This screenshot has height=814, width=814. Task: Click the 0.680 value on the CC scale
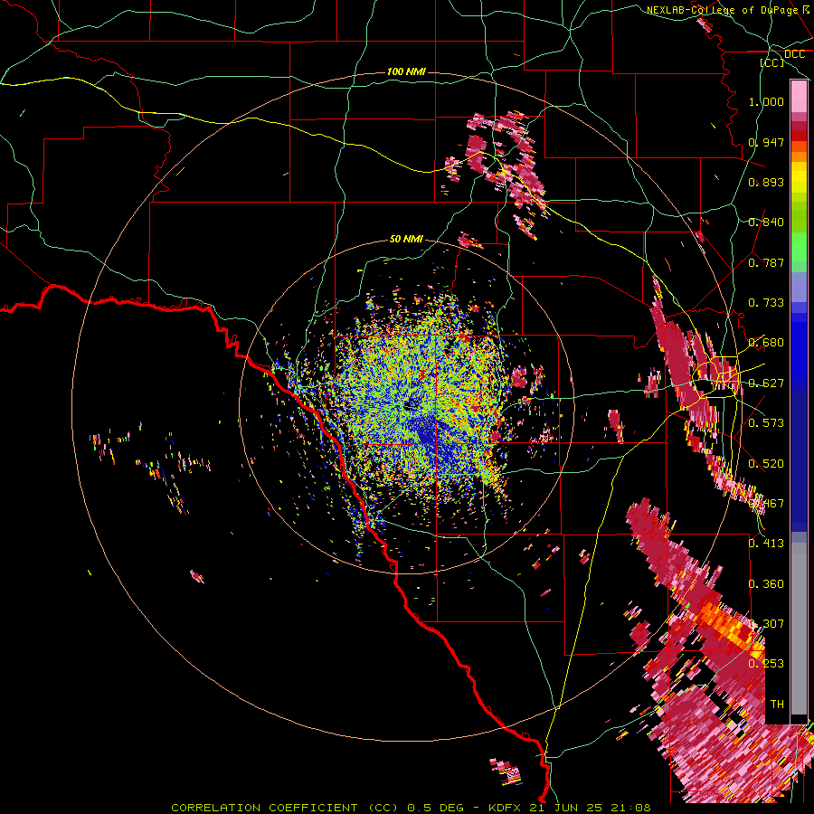766,343
